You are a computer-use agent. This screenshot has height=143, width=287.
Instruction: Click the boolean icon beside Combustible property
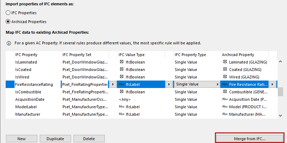(x=225, y=92)
